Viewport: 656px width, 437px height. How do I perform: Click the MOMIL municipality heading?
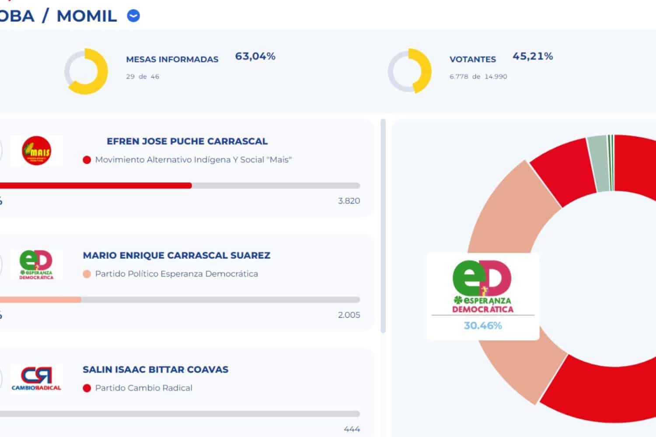87,16
